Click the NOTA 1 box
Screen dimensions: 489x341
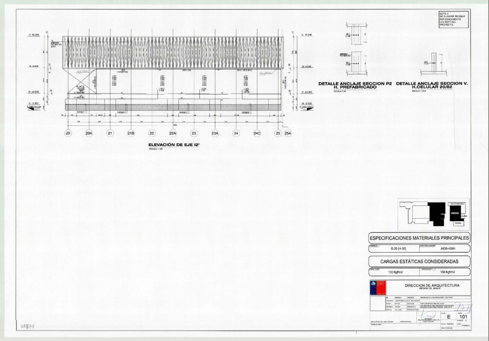pos(454,20)
